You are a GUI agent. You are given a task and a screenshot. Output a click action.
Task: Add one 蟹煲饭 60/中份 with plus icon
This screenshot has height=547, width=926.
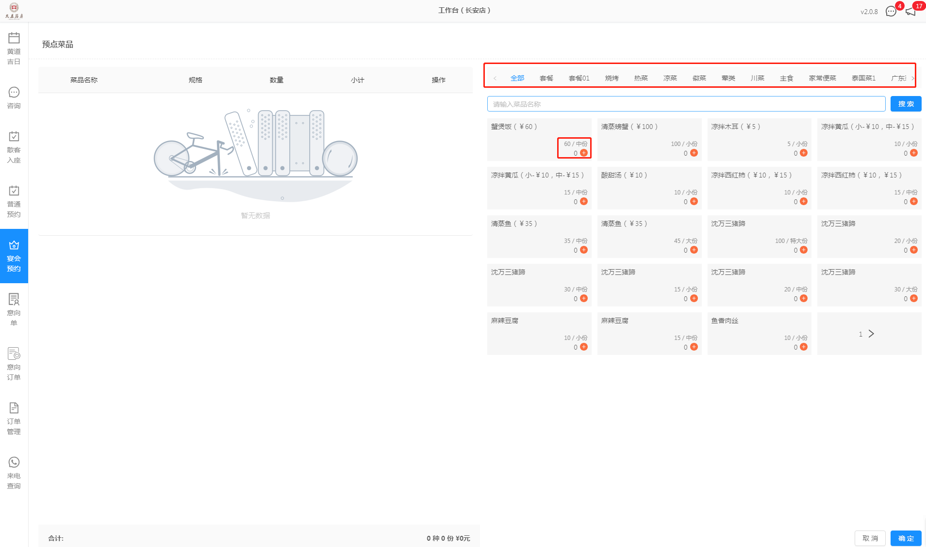(584, 153)
